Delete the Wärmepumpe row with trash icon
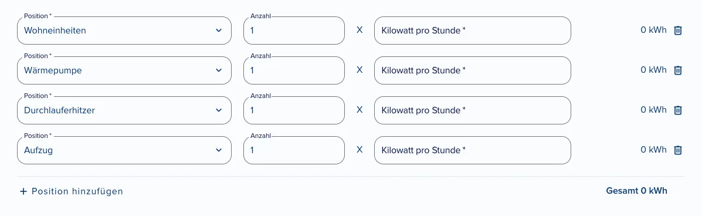The image size is (702, 216). pos(678,70)
